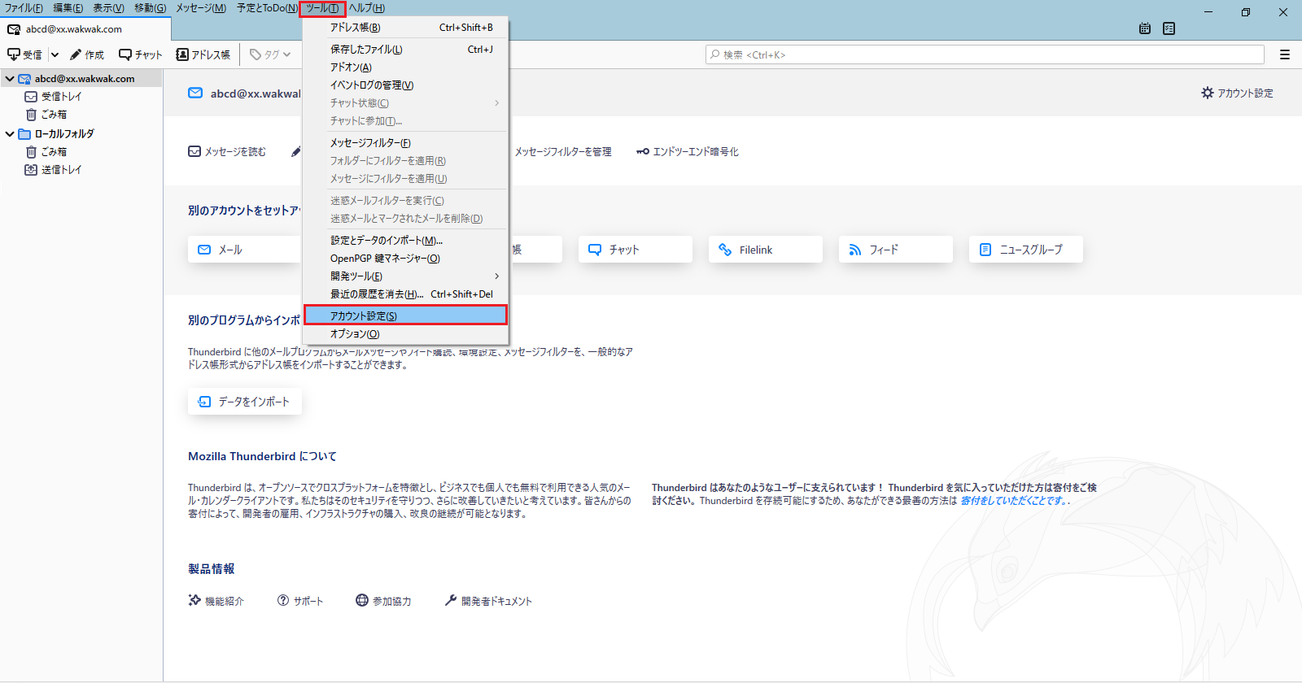
Task: Click the 受信 get messages button
Action: (24, 54)
